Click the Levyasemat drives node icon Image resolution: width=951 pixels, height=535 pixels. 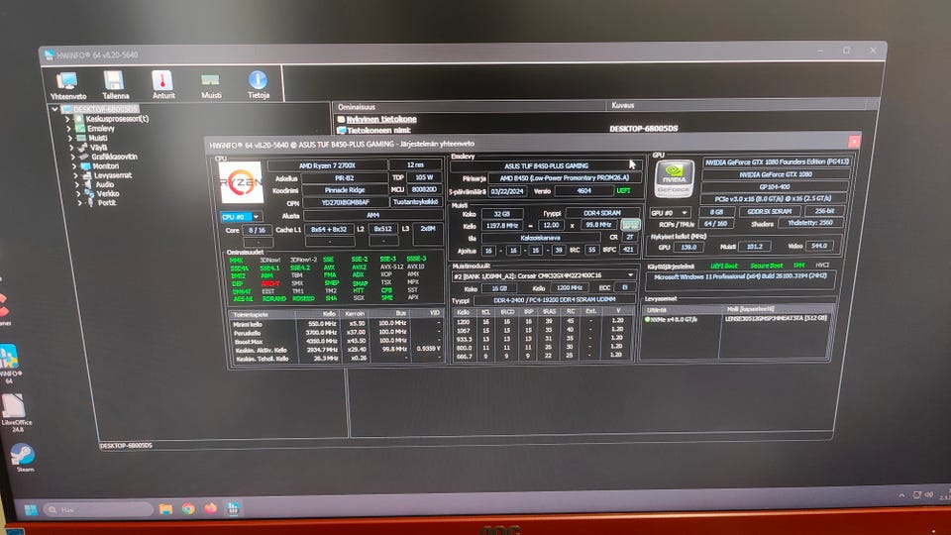point(86,175)
